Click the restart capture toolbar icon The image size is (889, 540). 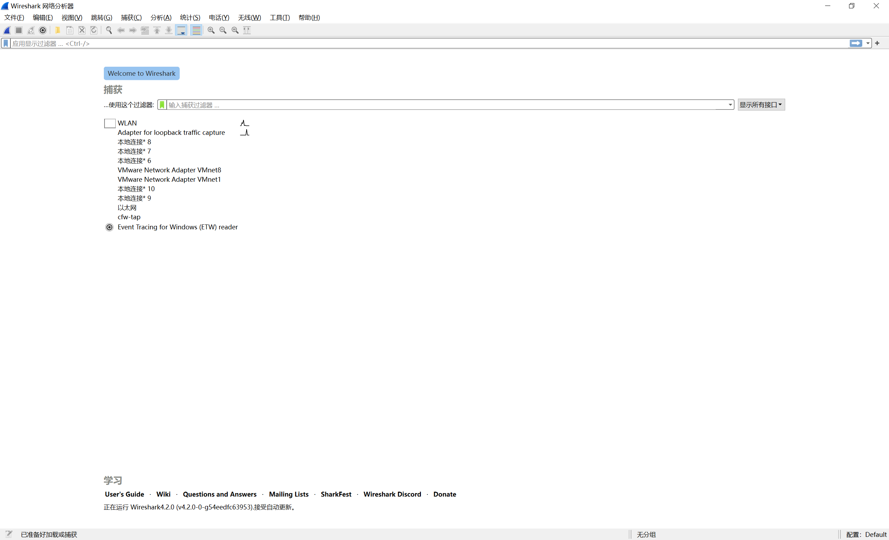[31, 30]
